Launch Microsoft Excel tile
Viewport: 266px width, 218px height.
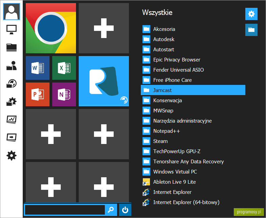(64, 68)
